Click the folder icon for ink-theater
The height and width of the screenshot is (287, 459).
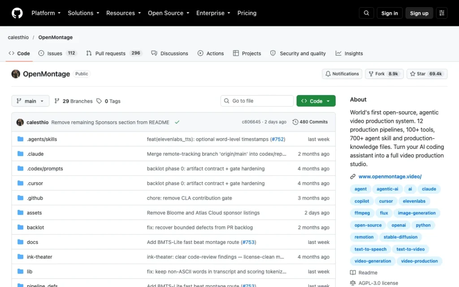20,257
